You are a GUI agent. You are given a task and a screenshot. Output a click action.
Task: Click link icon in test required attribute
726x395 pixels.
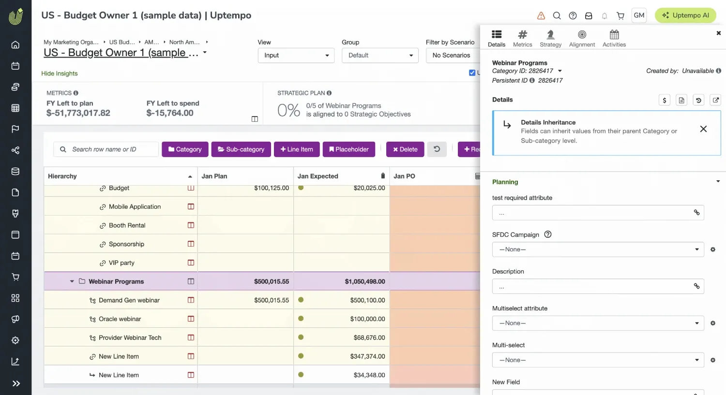pyautogui.click(x=696, y=212)
